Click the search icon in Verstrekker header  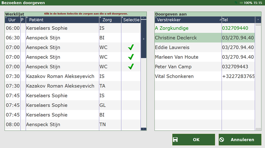click(220, 20)
